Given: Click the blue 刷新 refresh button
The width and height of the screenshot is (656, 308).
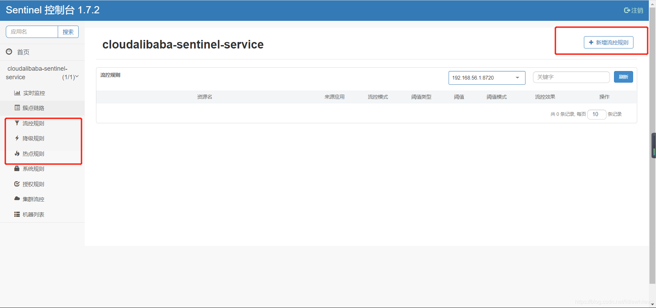Looking at the screenshot, I should point(624,77).
